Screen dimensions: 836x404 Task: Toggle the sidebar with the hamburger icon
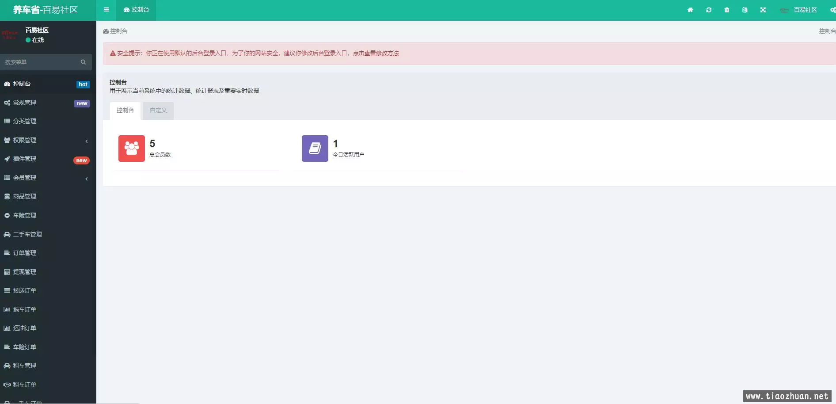(106, 10)
